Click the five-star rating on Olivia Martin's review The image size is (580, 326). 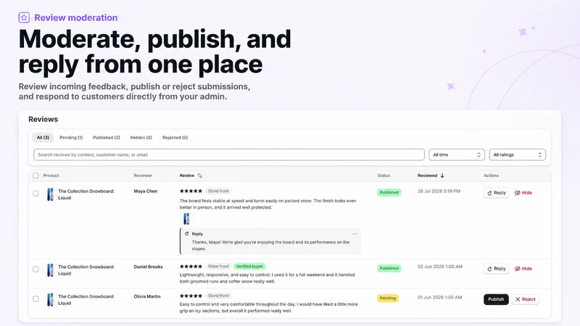(191, 296)
